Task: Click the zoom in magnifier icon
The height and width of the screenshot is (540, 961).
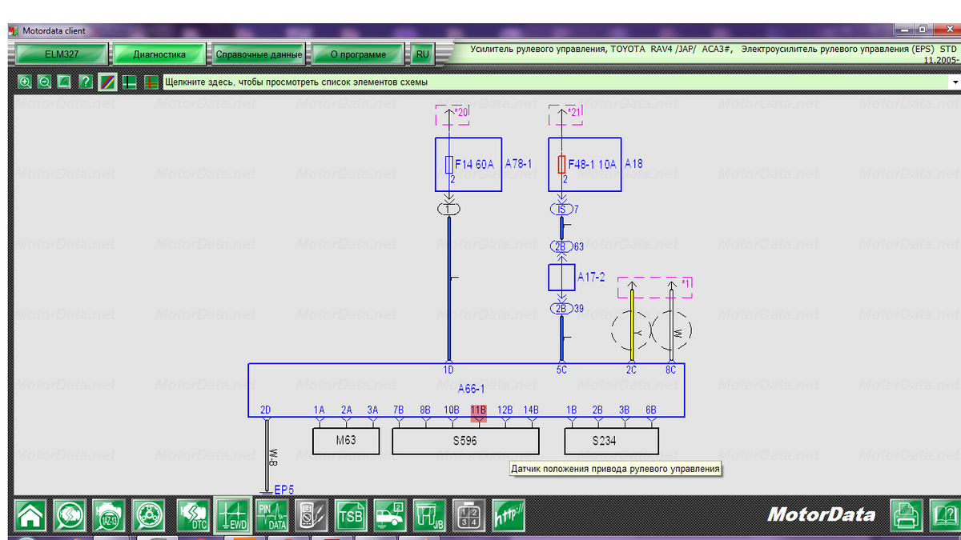Action: pyautogui.click(x=25, y=82)
